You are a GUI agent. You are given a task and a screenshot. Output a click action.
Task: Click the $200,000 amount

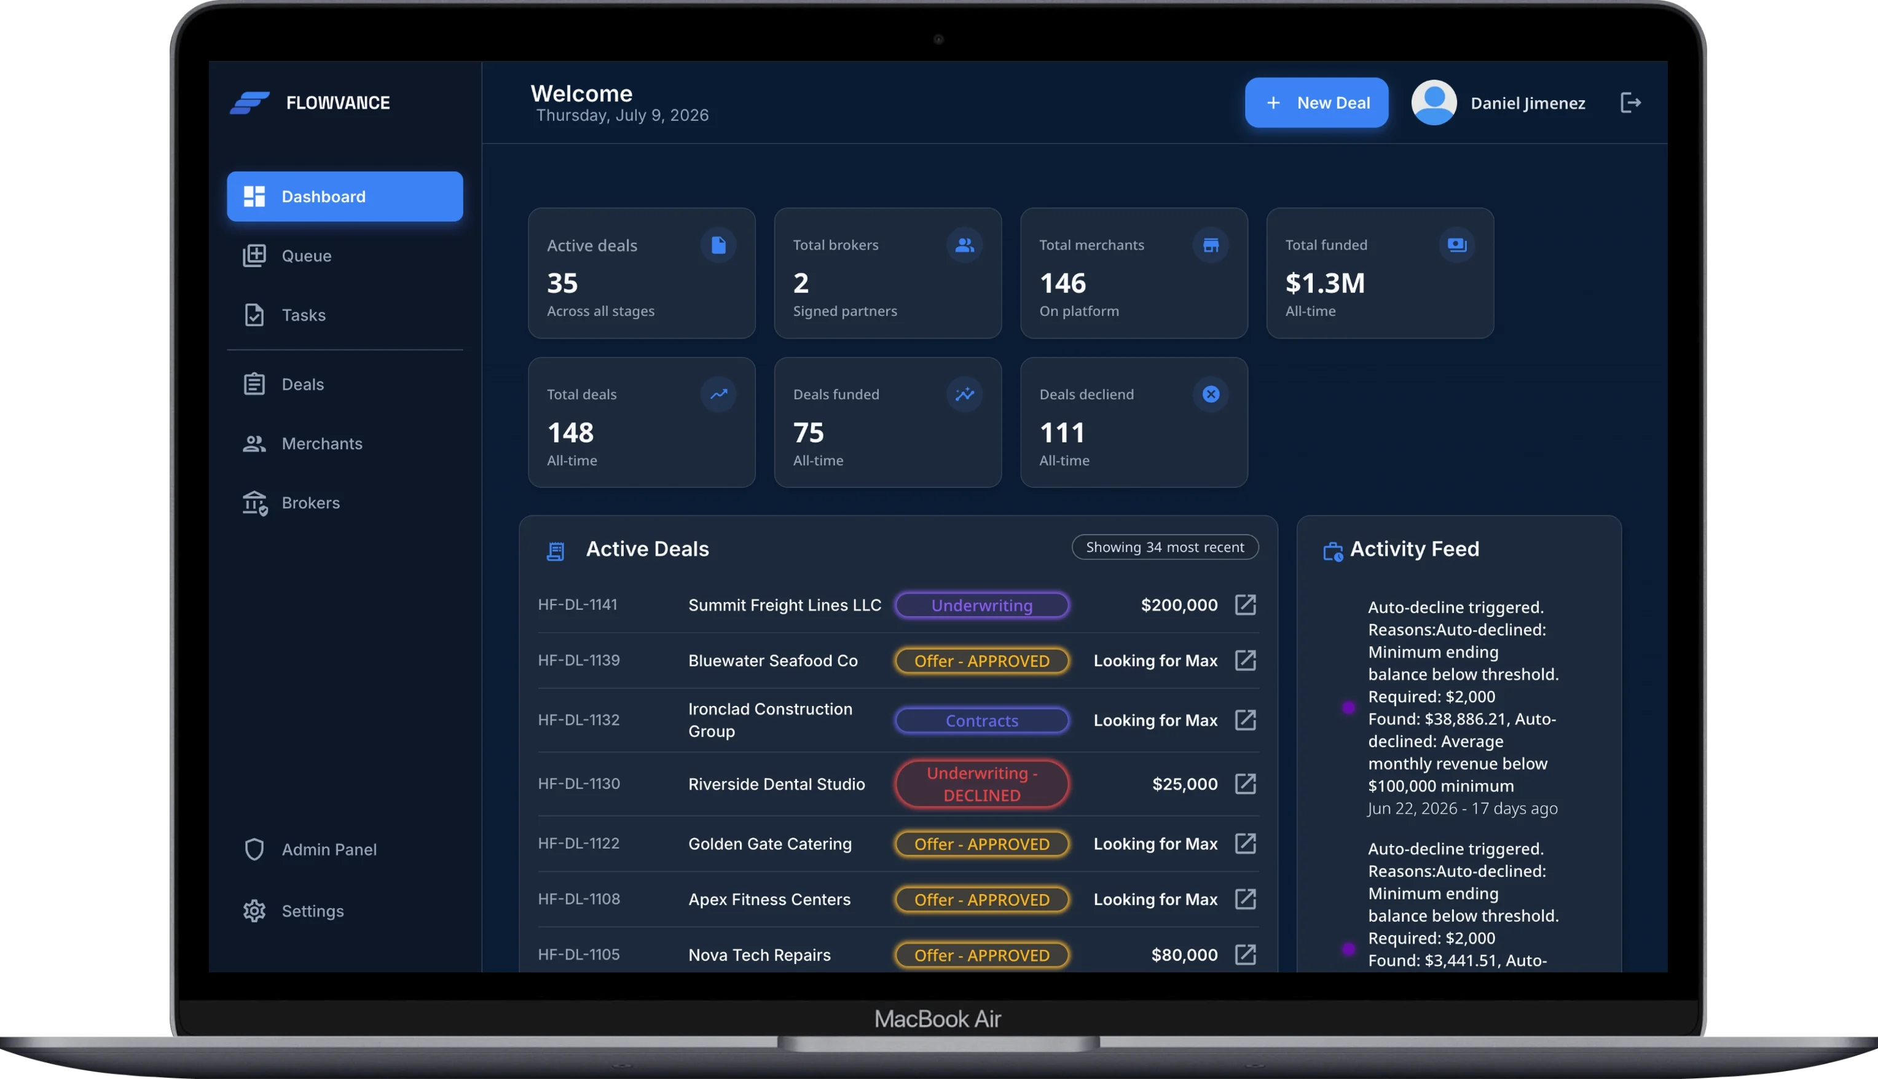(1179, 605)
